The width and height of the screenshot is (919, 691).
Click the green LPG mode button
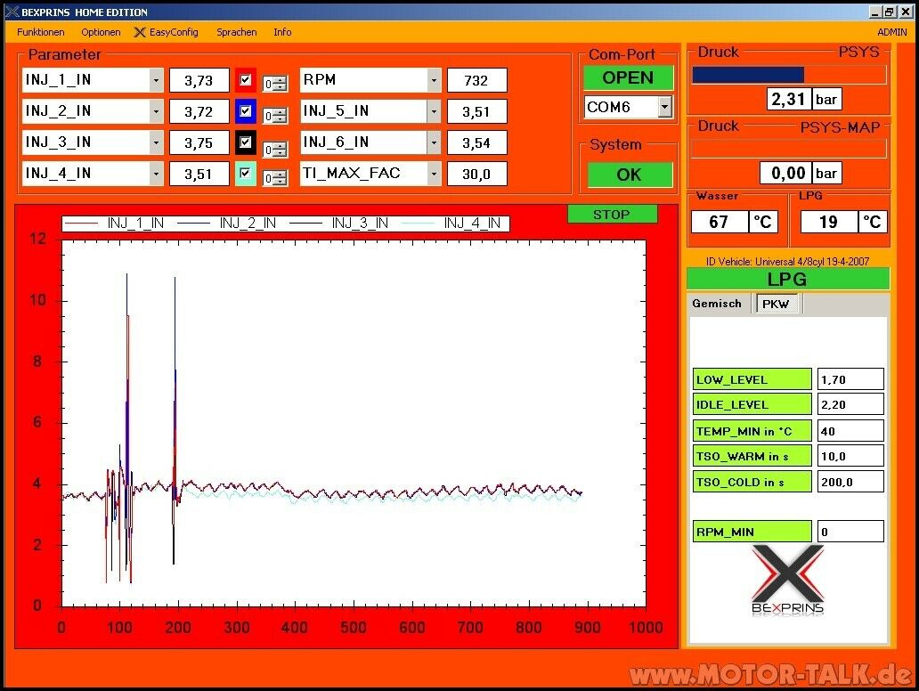coord(788,279)
